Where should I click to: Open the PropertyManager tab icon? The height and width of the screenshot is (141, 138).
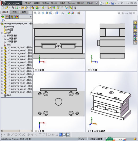click(x=7, y=17)
